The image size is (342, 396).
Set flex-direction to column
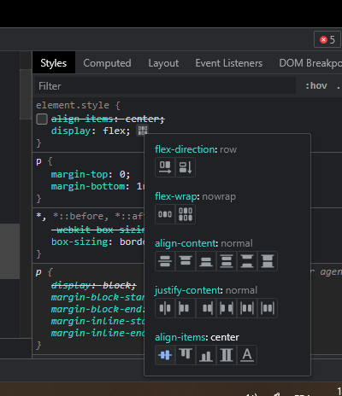pos(186,167)
